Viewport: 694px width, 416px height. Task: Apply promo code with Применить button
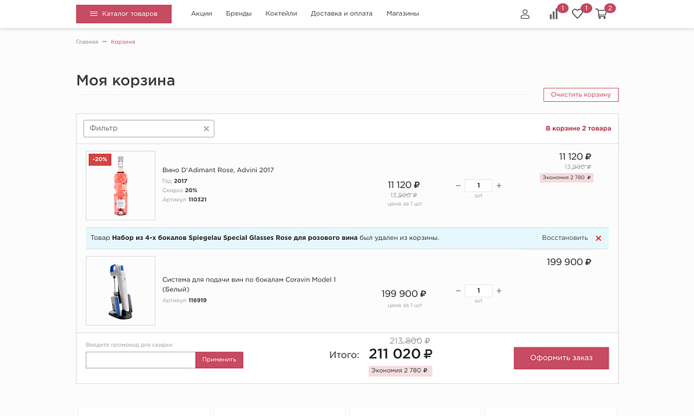tap(219, 360)
